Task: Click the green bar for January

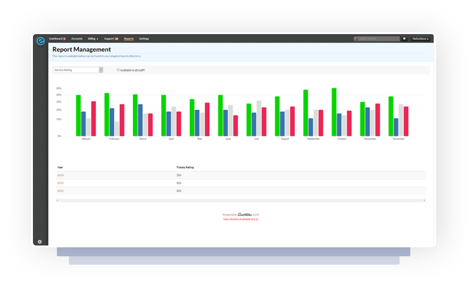Action: [x=78, y=116]
